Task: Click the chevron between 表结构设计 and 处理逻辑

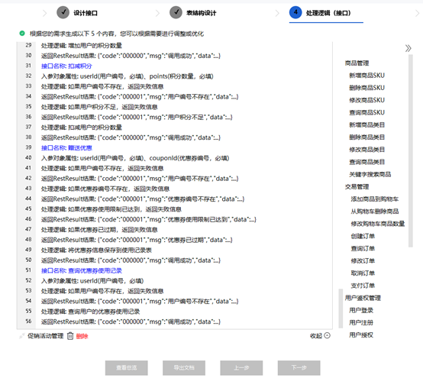Action: 277,13
